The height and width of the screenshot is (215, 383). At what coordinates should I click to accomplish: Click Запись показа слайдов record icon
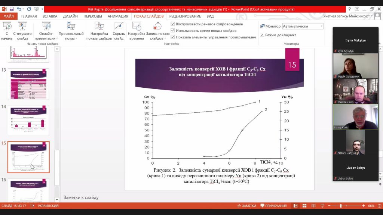tap(157, 26)
